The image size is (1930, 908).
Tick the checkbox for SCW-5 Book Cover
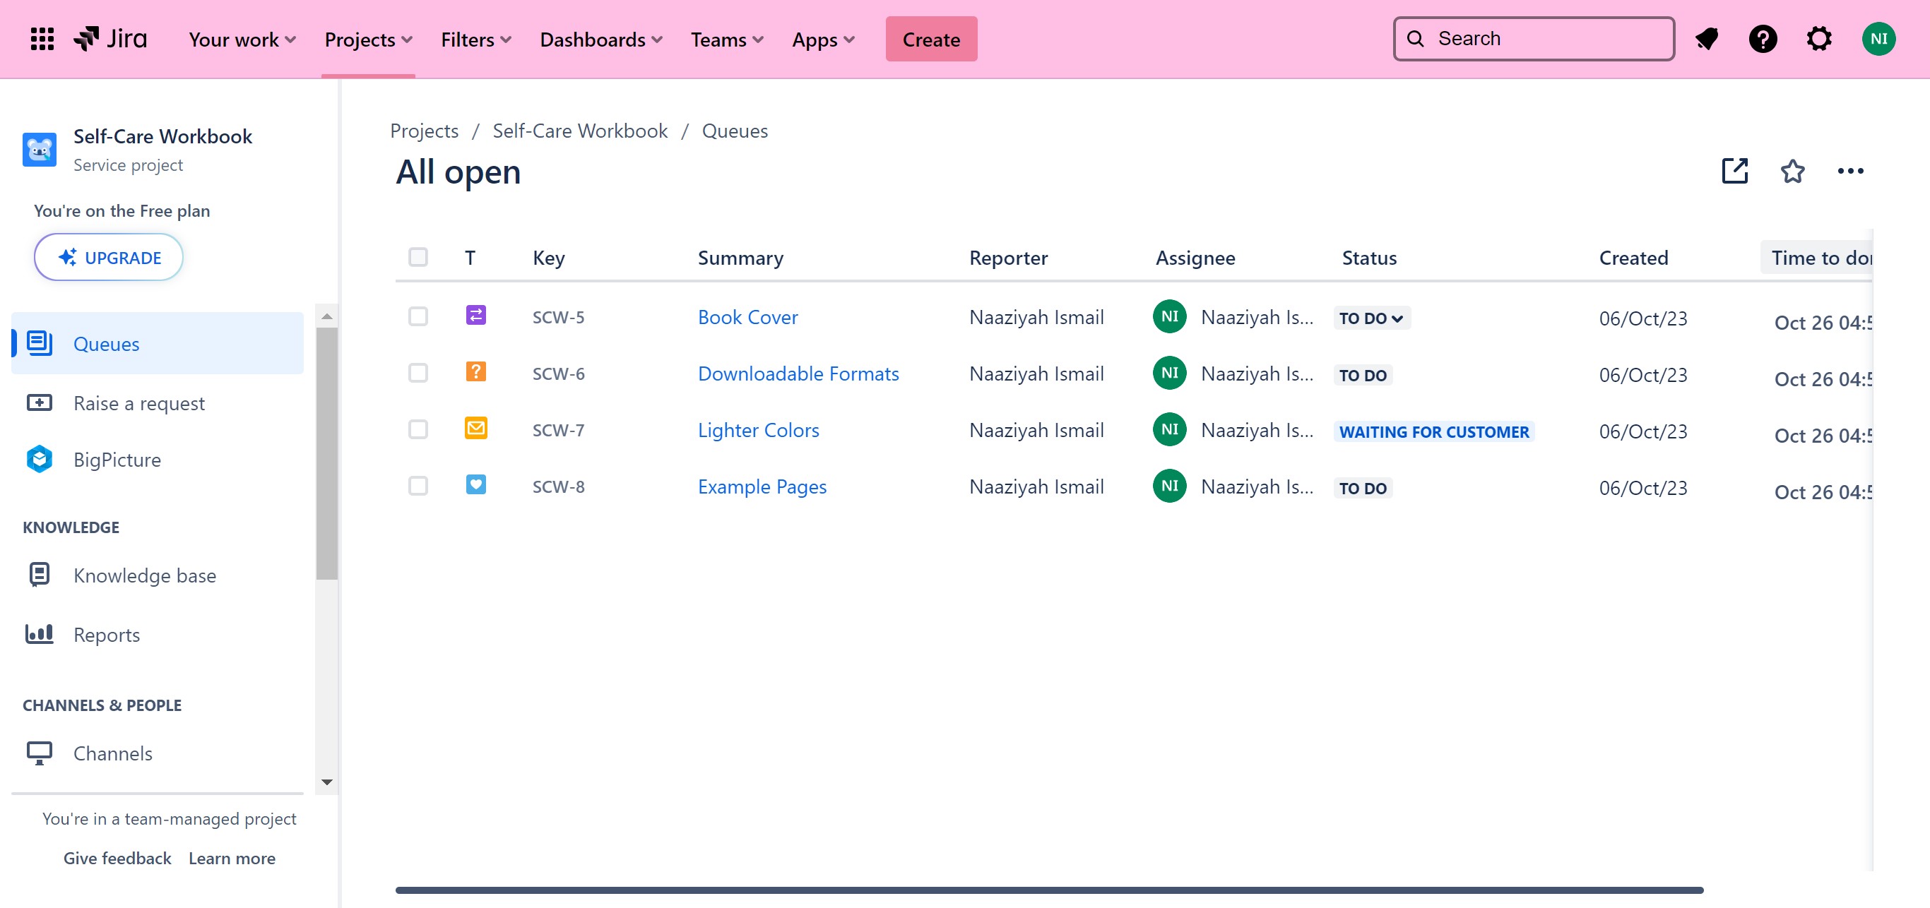click(418, 316)
